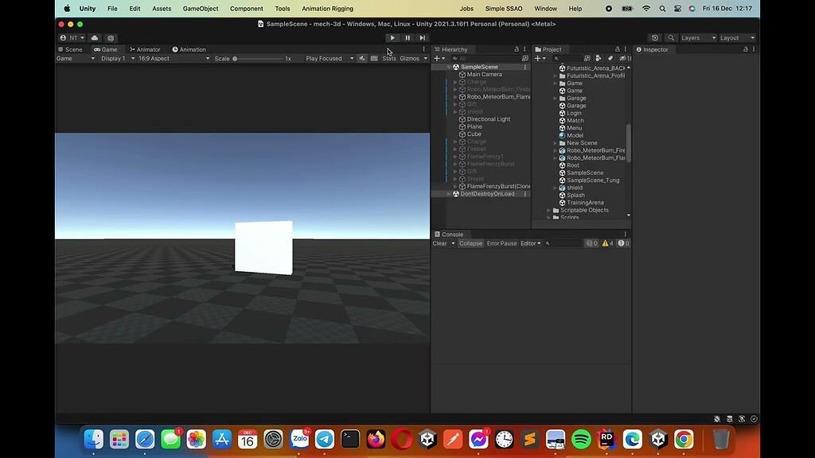Click the plus icon to create a Hierarchy object
Screen dimensions: 815x458
point(436,58)
